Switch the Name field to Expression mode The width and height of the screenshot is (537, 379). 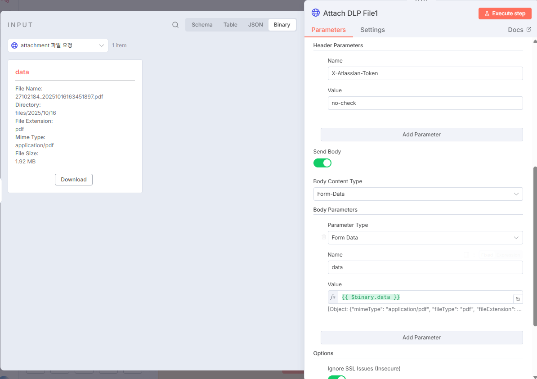(508, 254)
